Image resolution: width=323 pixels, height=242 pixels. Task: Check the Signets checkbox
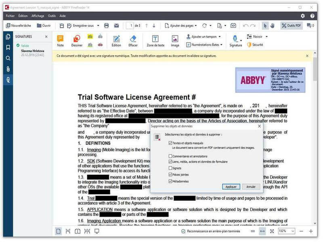(x=170, y=168)
